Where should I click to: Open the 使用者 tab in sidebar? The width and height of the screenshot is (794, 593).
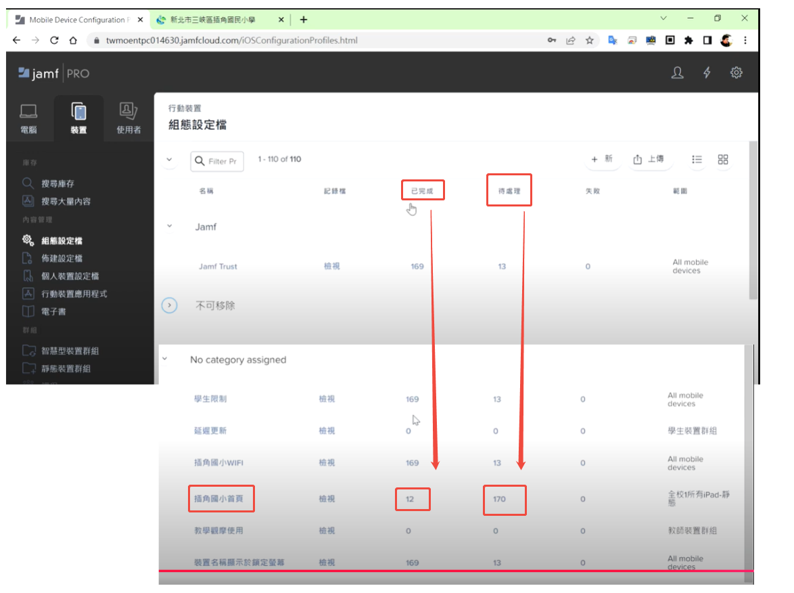click(129, 119)
